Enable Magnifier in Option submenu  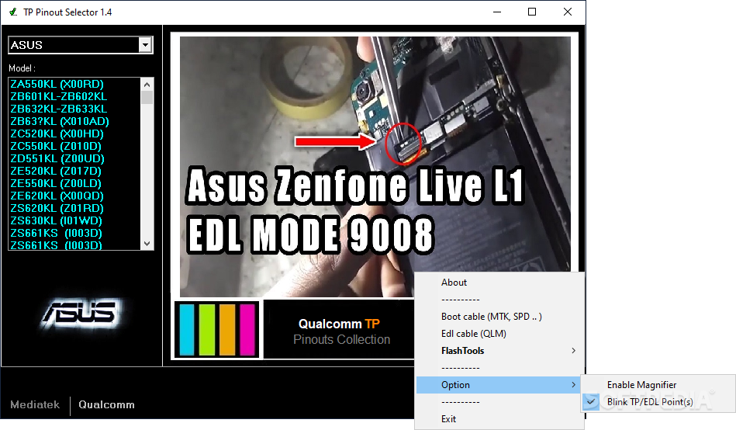pyautogui.click(x=658, y=385)
